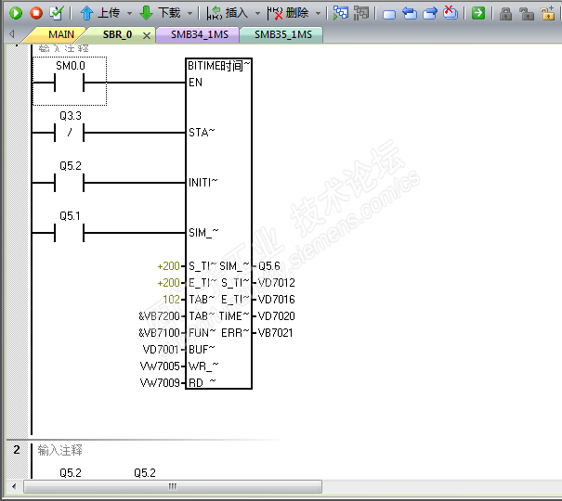The image size is (562, 501).
Task: Click the yellow padlock with plus icon
Action: coord(548,13)
